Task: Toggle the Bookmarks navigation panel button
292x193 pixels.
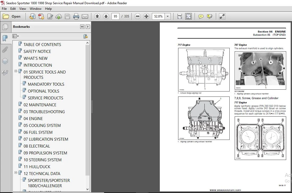Action: coord(5,38)
